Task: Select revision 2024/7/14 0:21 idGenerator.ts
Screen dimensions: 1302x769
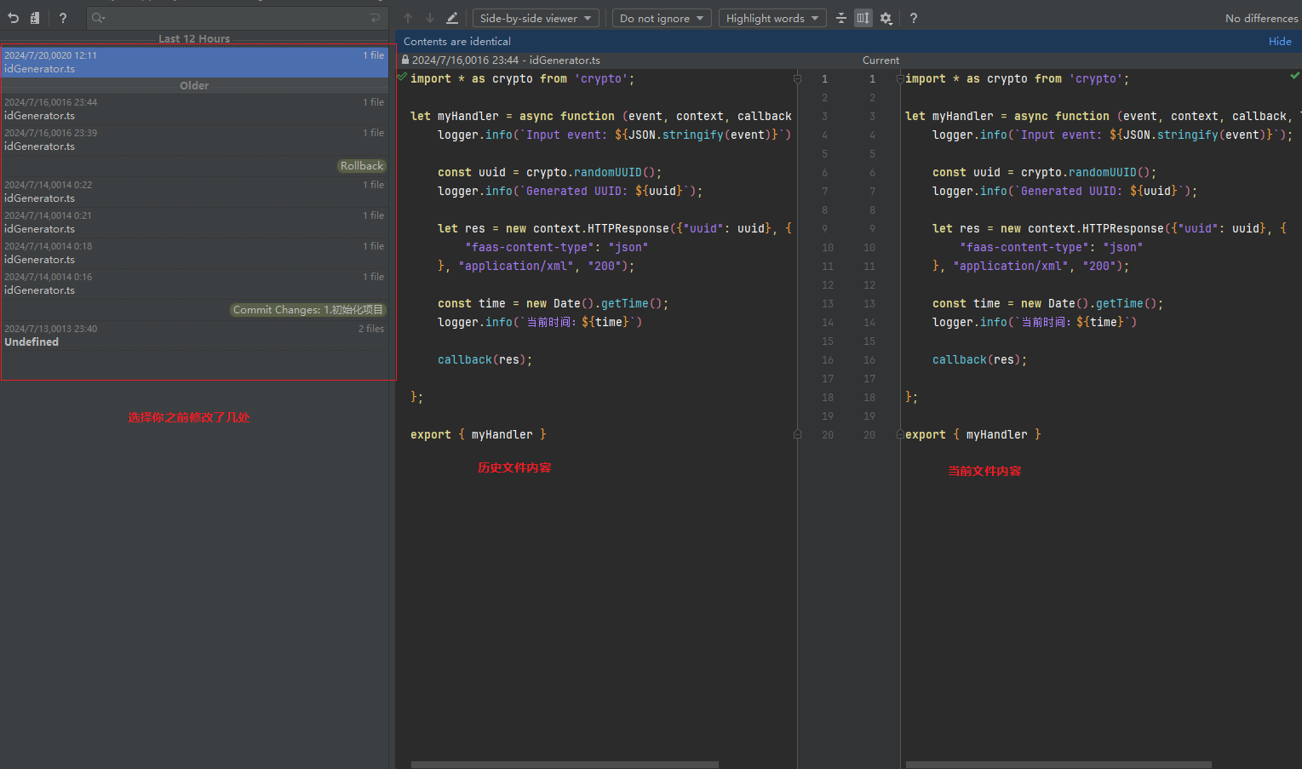Action: coord(194,222)
